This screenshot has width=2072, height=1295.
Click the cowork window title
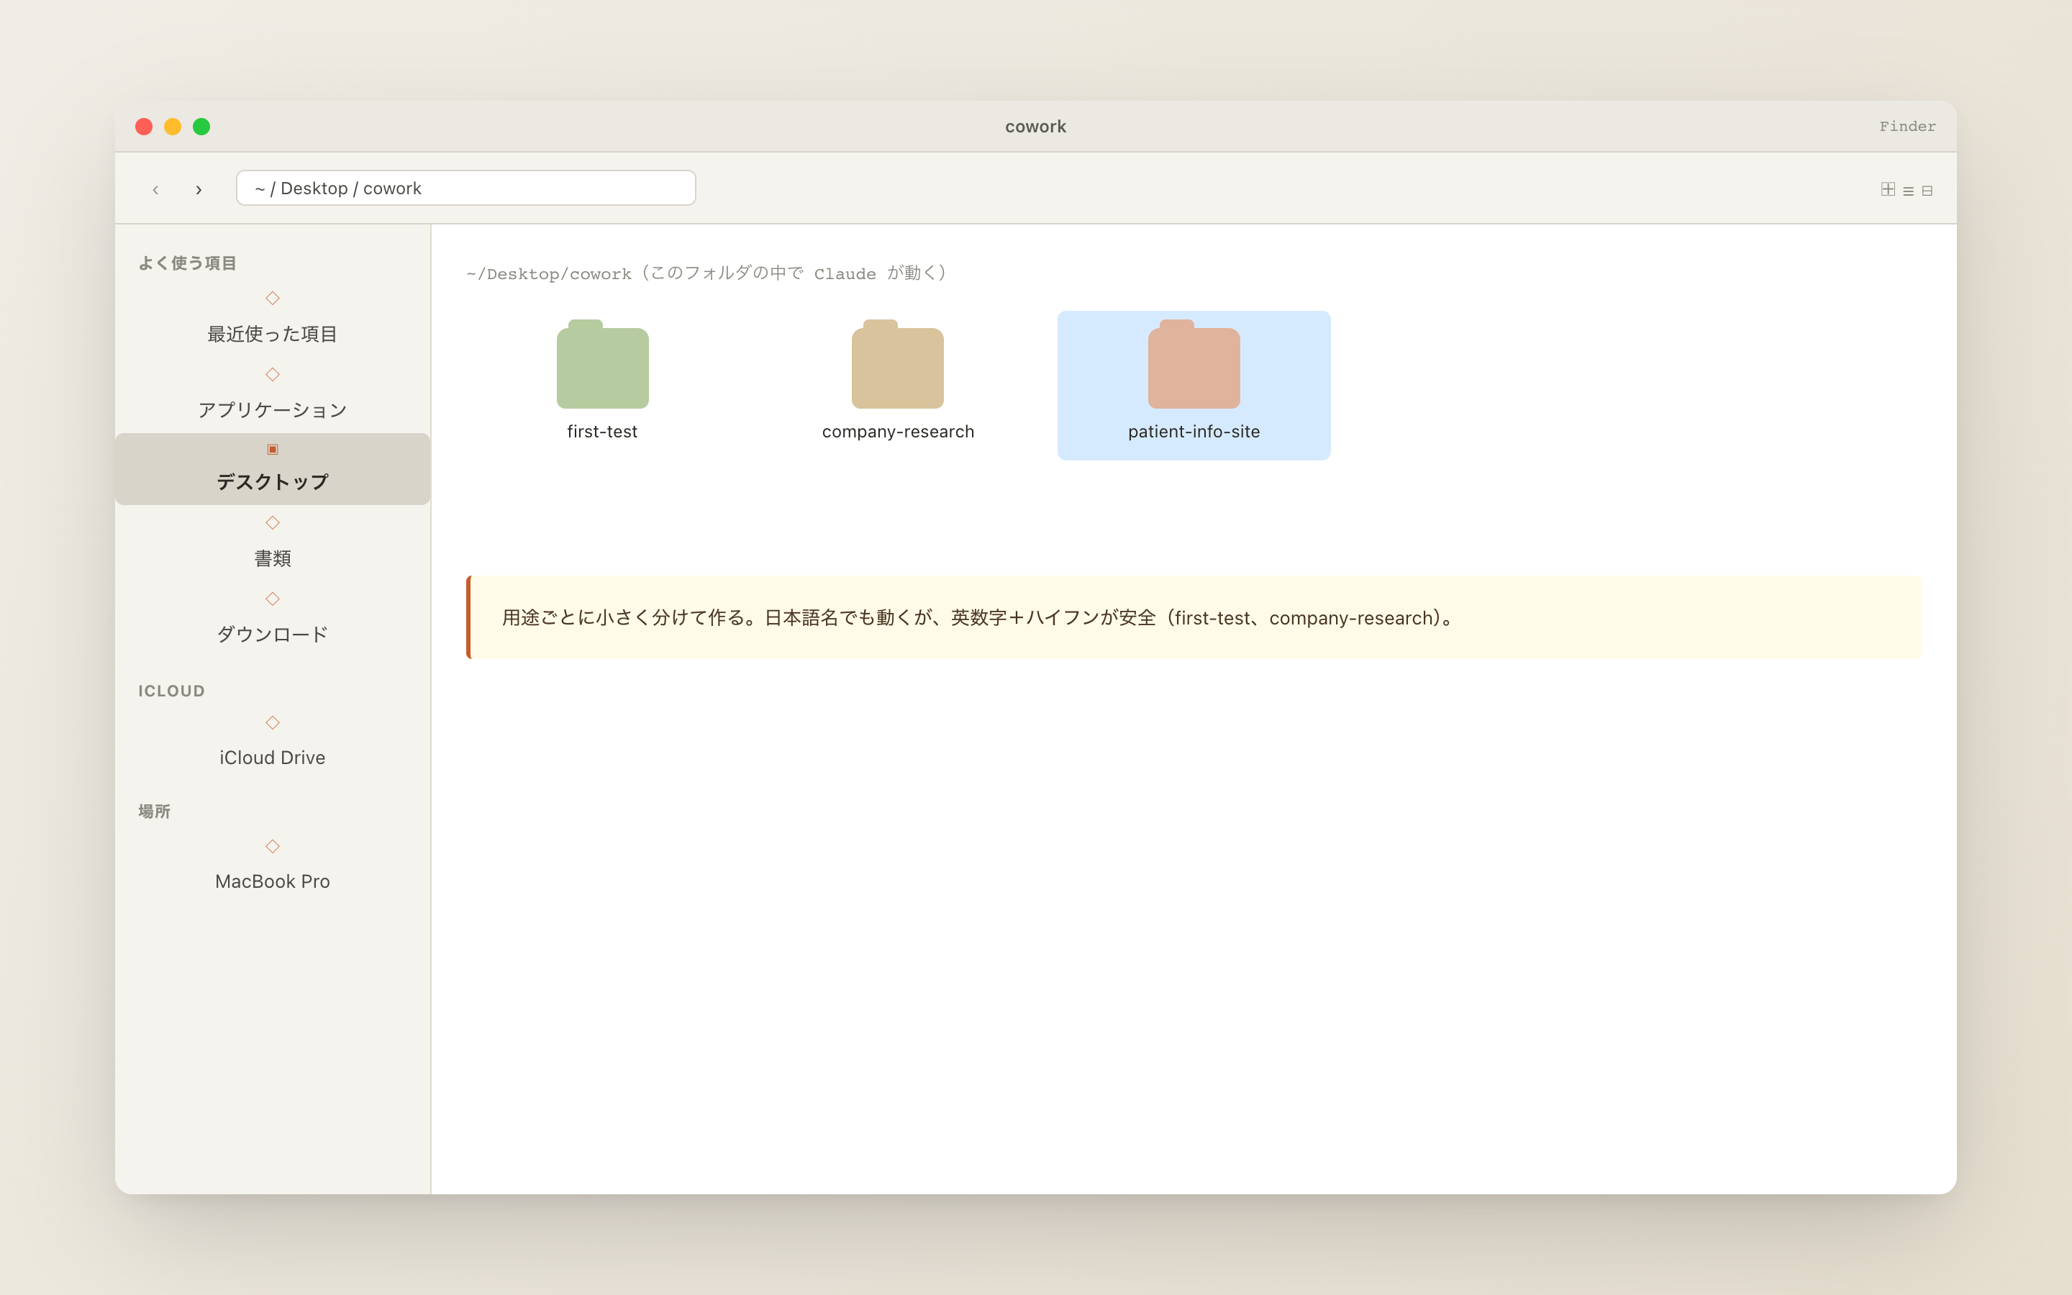[1035, 127]
